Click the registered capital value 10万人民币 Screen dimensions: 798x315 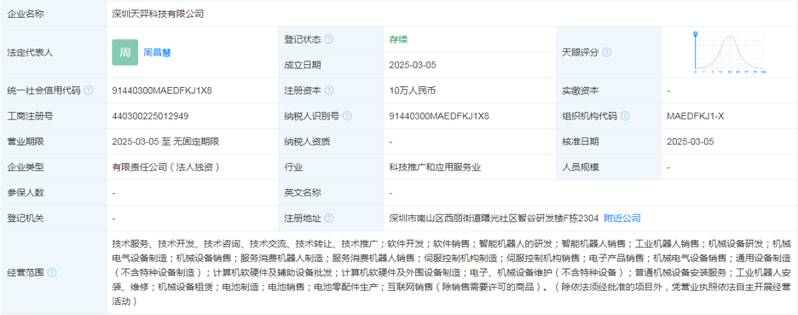point(412,91)
